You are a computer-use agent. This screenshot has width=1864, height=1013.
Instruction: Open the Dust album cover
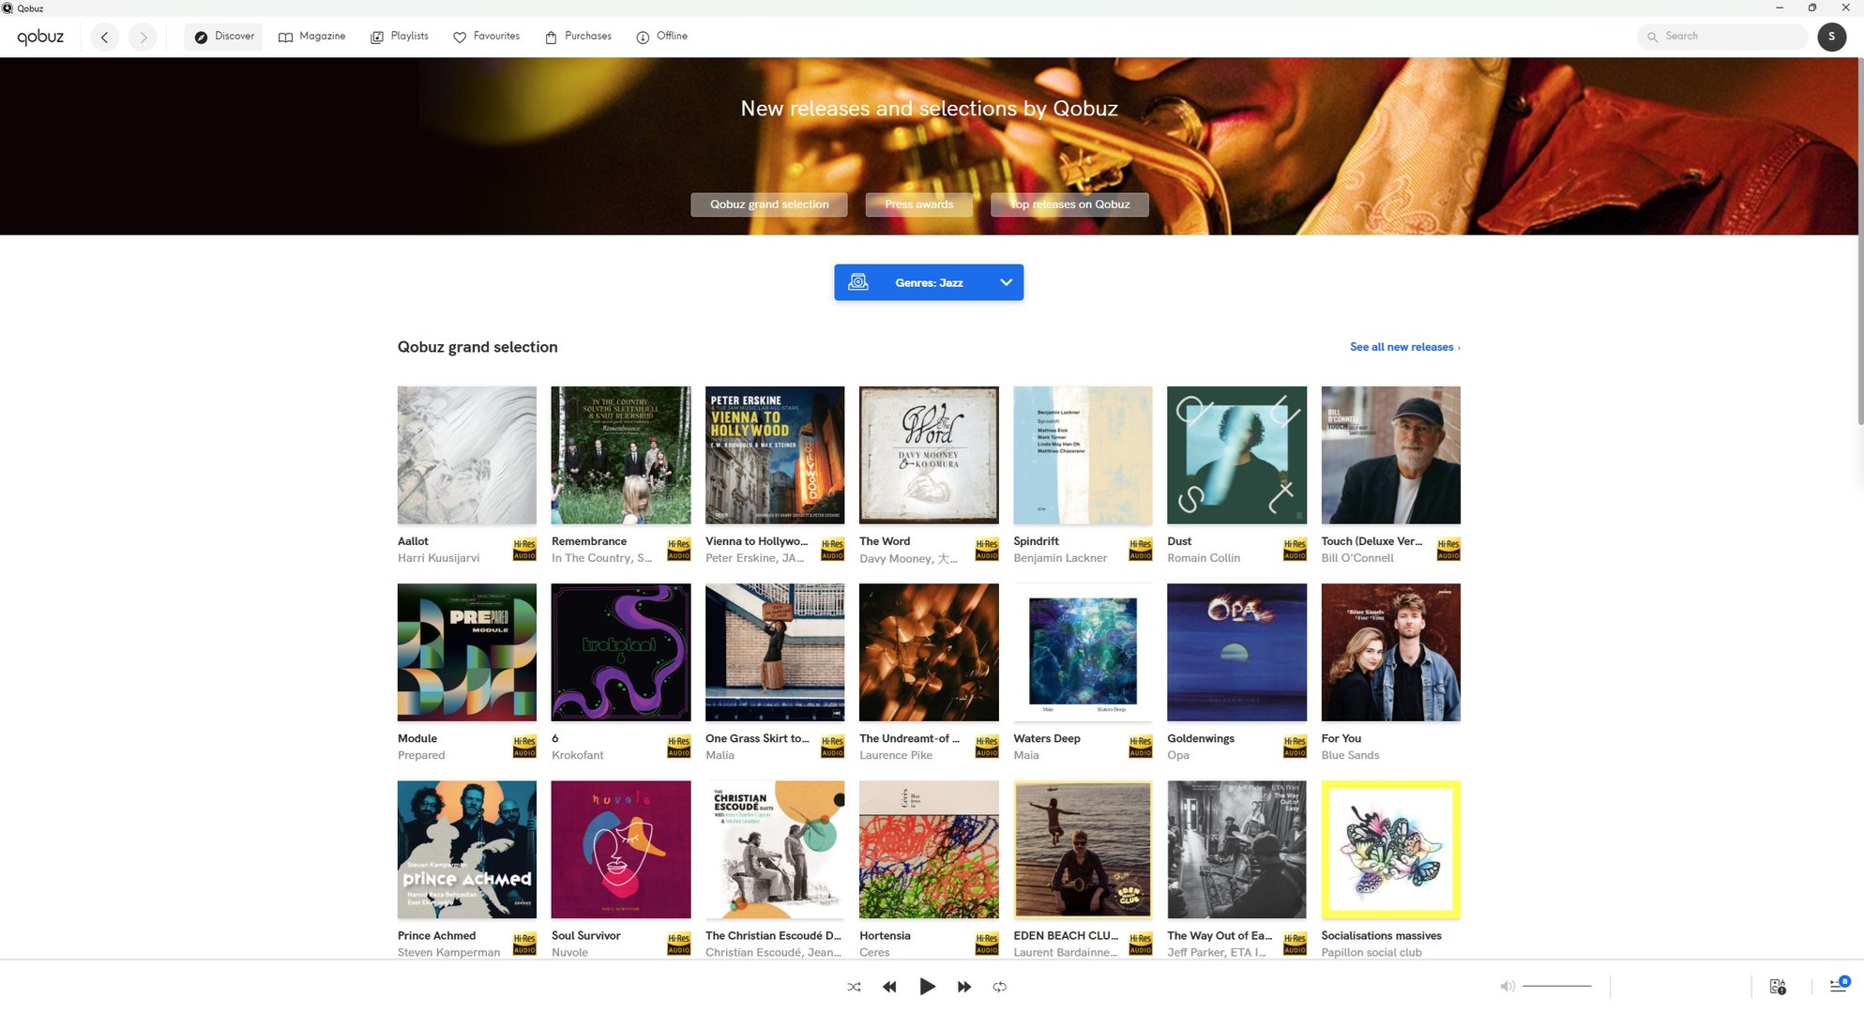coord(1236,455)
